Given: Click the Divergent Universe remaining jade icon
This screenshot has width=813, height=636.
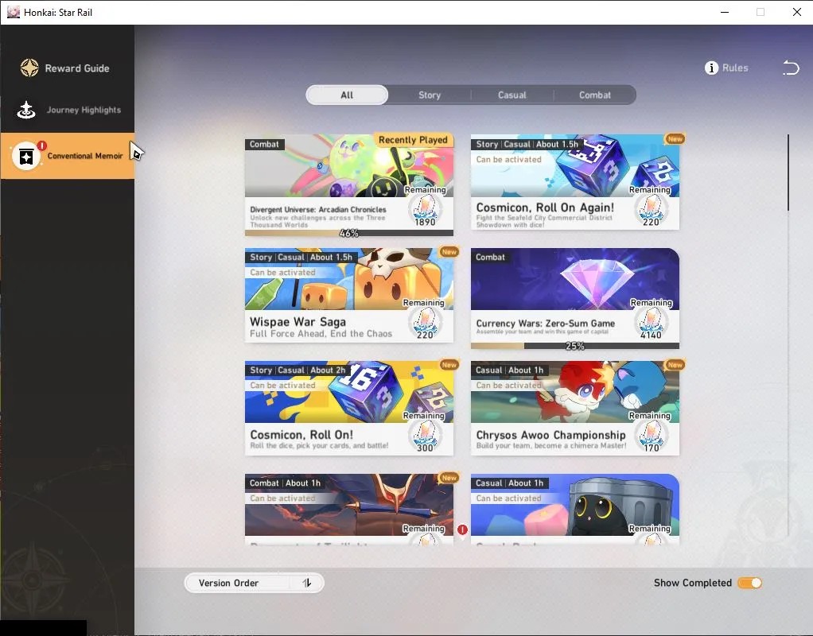Looking at the screenshot, I should pyautogui.click(x=425, y=210).
